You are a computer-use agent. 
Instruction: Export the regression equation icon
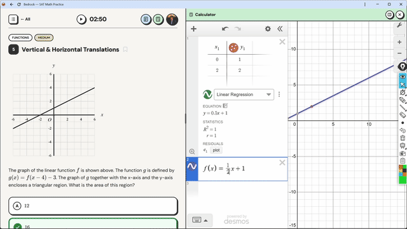pyautogui.click(x=225, y=106)
